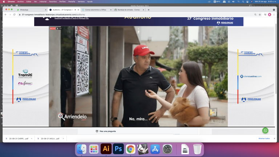
Task: Open the Editar menu
Action: [29, 1]
